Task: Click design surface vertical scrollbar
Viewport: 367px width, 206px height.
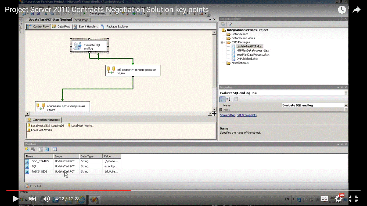Action: point(214,71)
